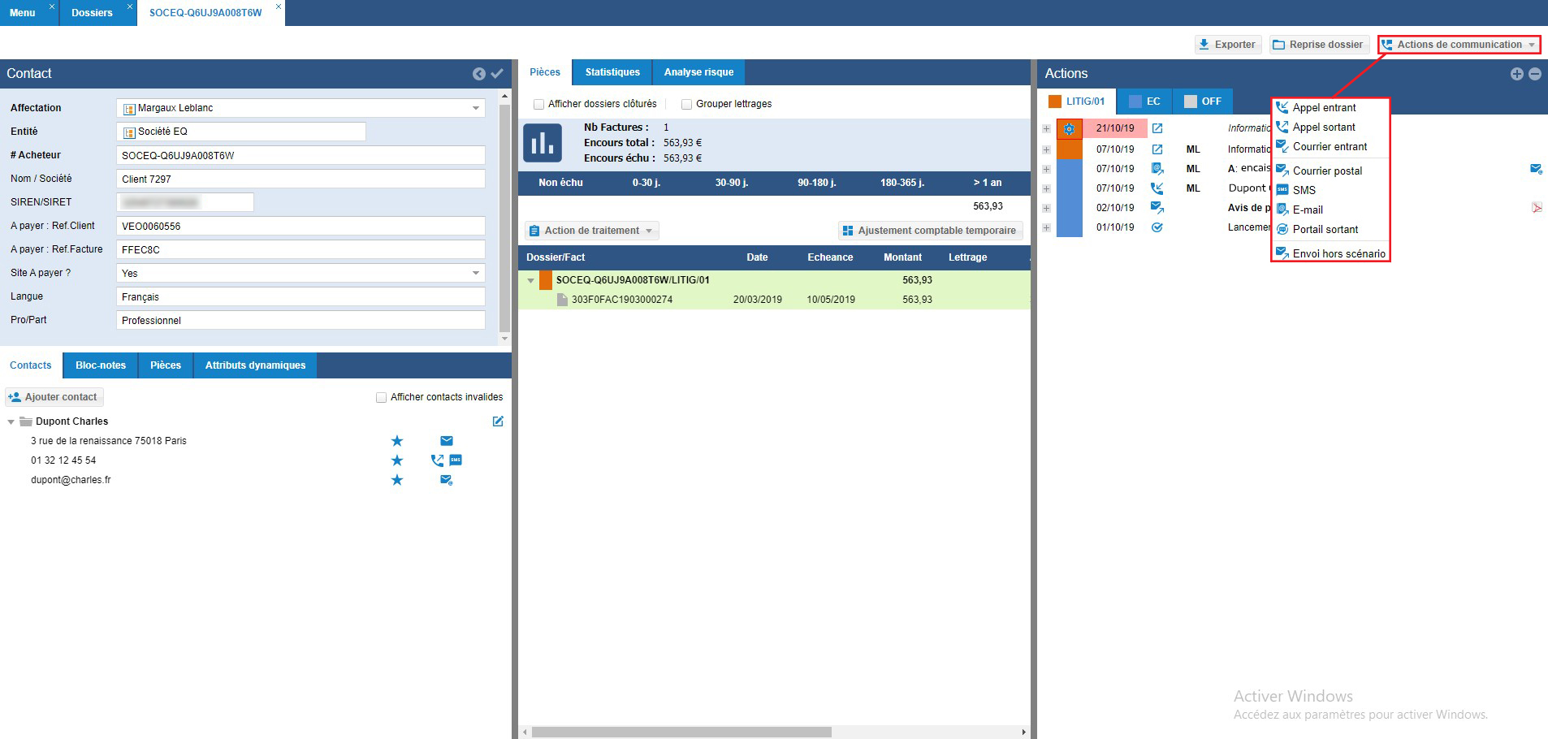
Task: Click the Exporter button
Action: coord(1226,45)
